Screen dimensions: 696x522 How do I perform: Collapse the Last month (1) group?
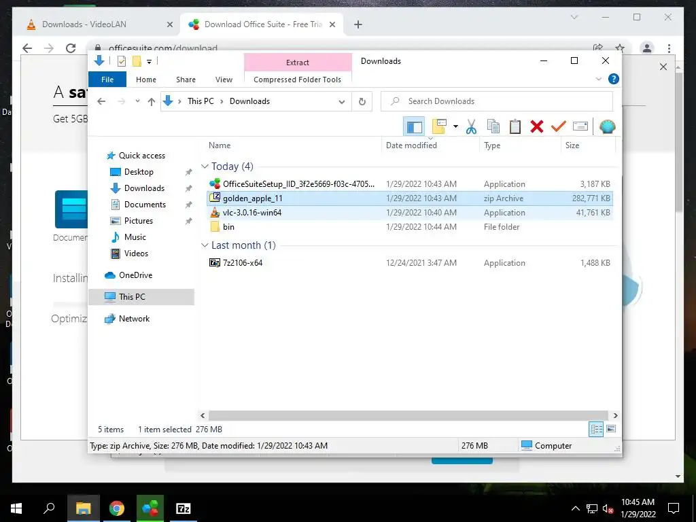pos(205,245)
